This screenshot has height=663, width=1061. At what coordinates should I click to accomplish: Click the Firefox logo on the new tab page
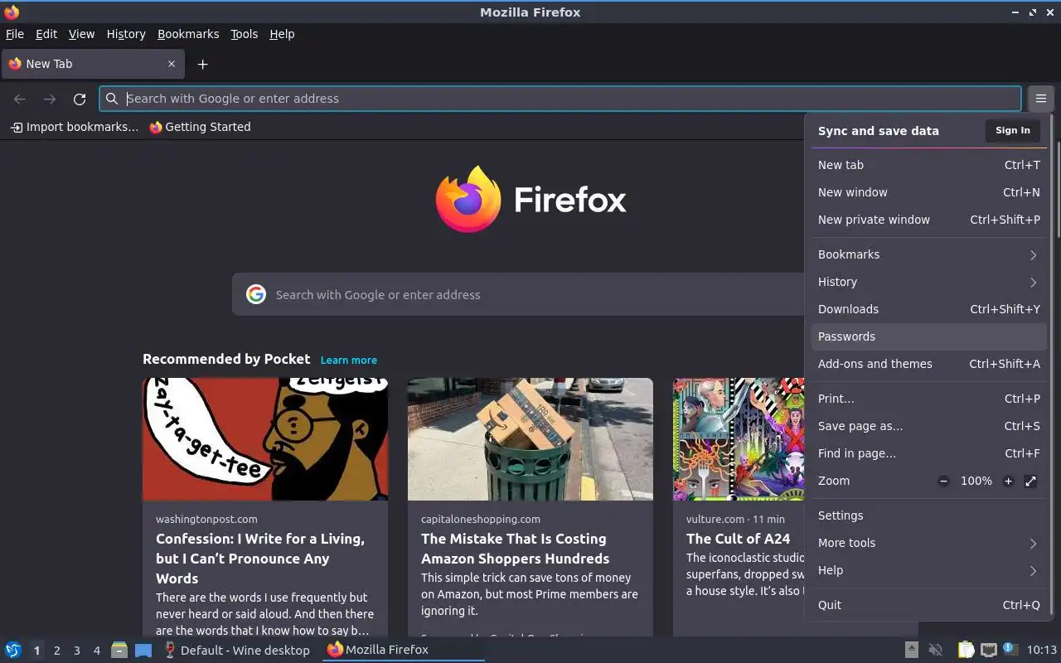point(468,199)
